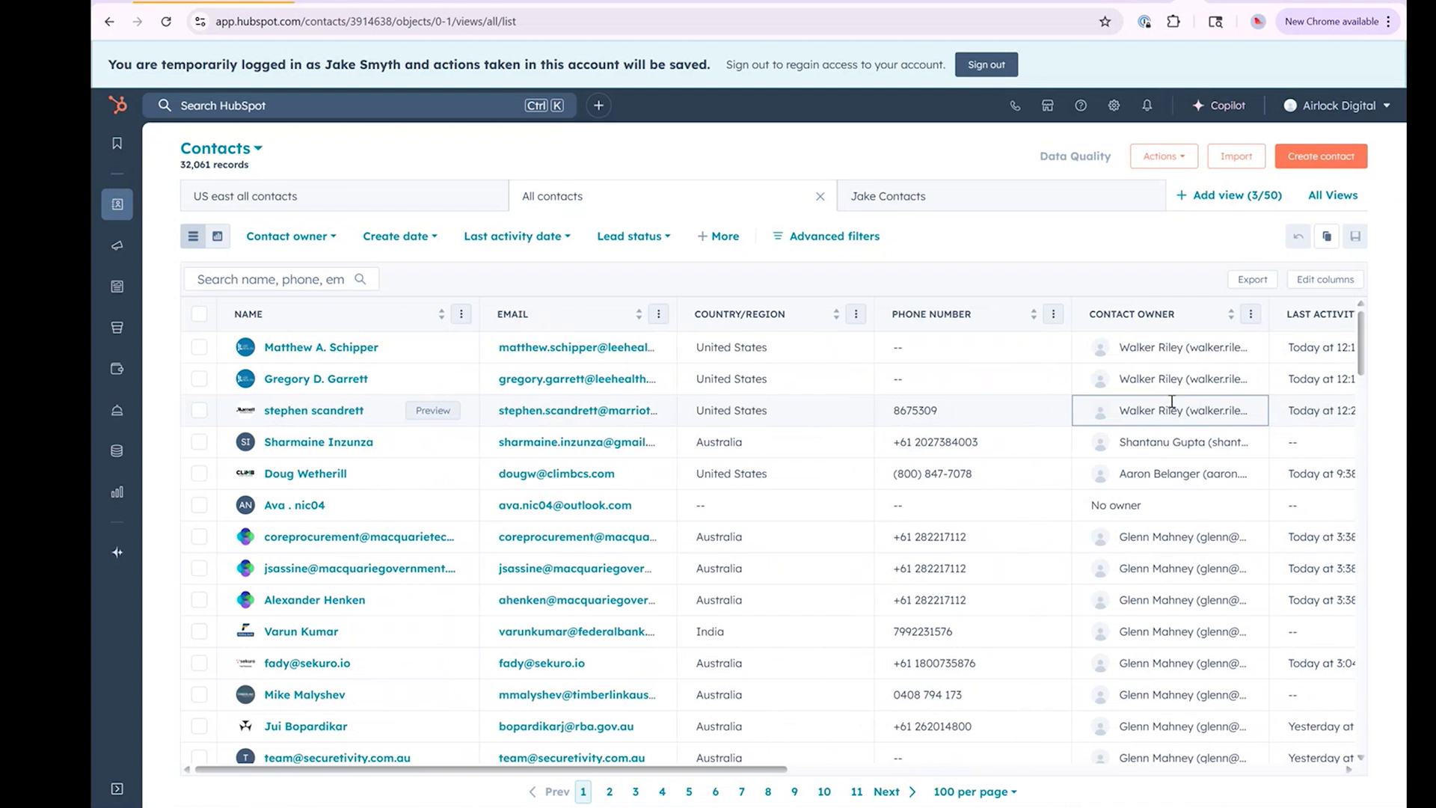The height and width of the screenshot is (808, 1436).
Task: Open the Marketplace icon
Action: [1047, 105]
